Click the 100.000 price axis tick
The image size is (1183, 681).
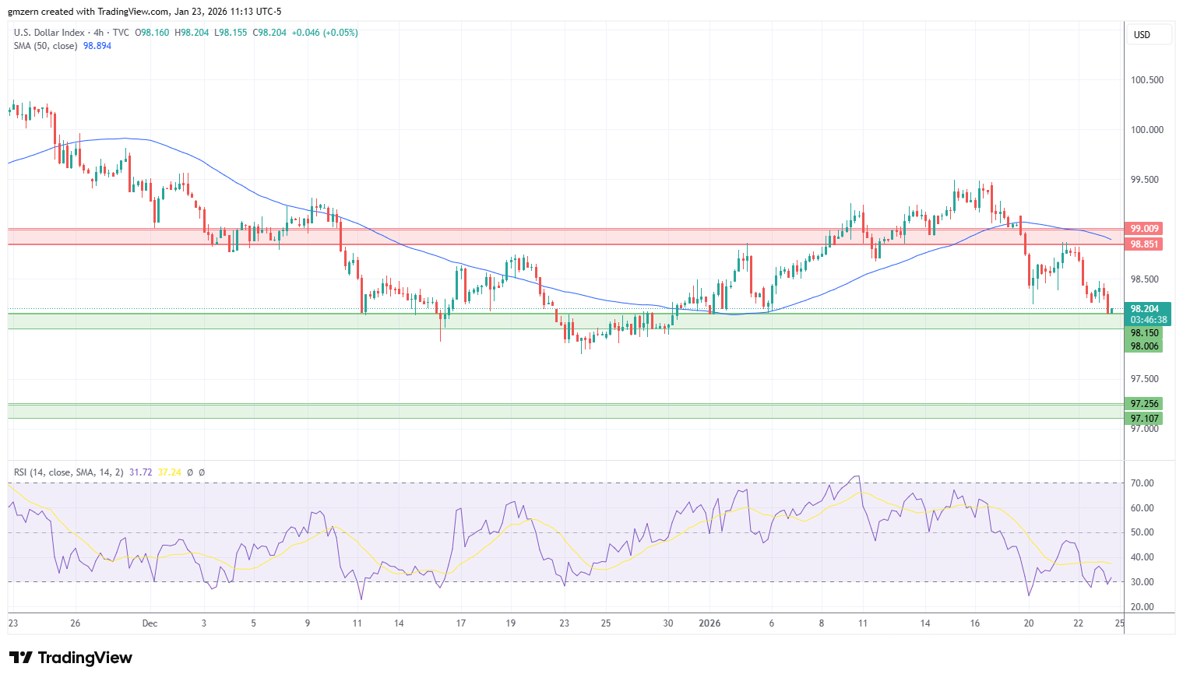1147,130
